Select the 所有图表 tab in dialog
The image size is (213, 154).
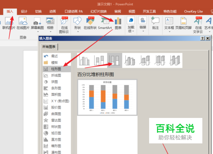coord(49,47)
